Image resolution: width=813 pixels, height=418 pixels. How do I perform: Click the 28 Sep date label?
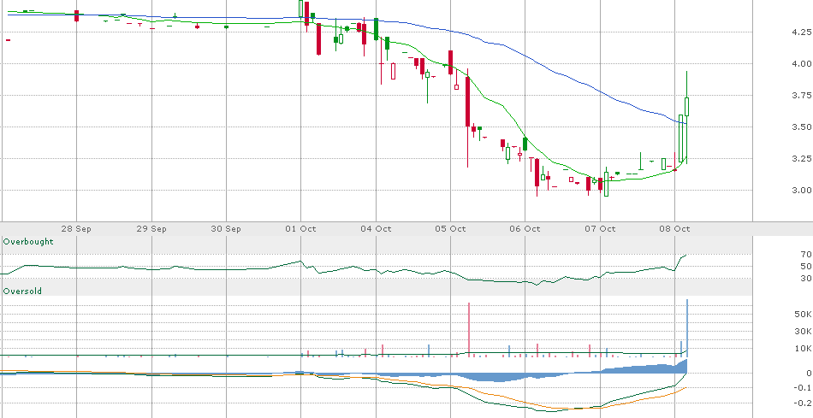click(x=77, y=228)
